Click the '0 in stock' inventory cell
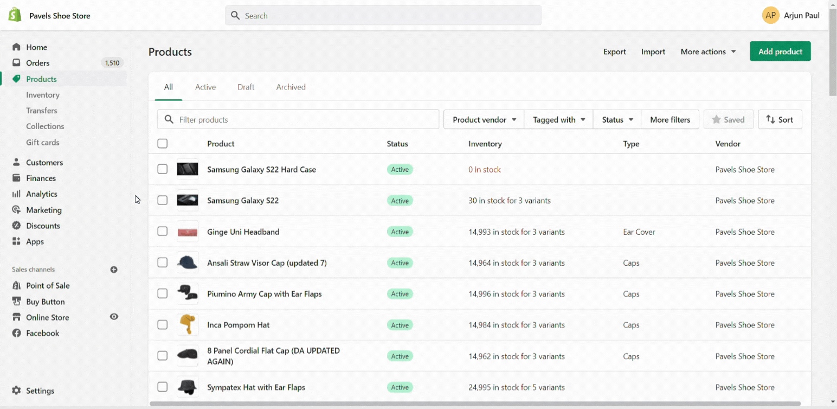Image resolution: width=837 pixels, height=409 pixels. pos(485,169)
